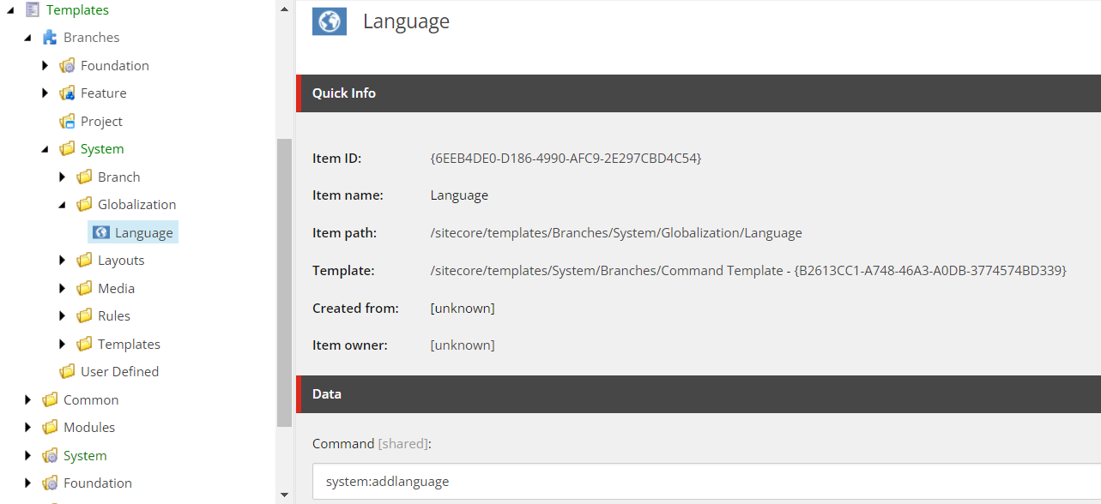Screen dimensions: 1101x504
Task: Click the Feature folder icon
Action: (67, 93)
